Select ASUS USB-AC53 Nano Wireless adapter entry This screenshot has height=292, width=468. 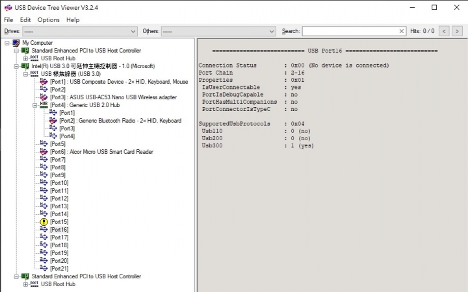click(113, 97)
